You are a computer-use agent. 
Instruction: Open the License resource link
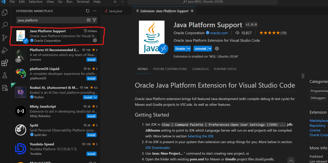pyautogui.click(x=315, y=130)
